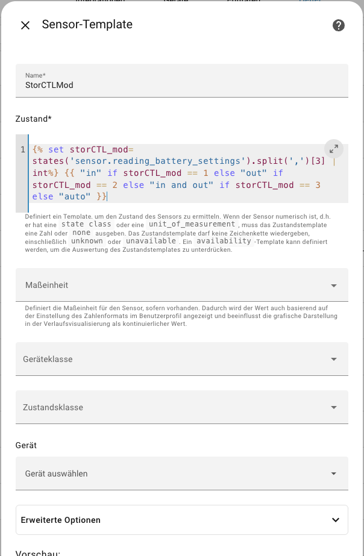Open the Geräteklasse selection field
364x556 pixels.
182,359
